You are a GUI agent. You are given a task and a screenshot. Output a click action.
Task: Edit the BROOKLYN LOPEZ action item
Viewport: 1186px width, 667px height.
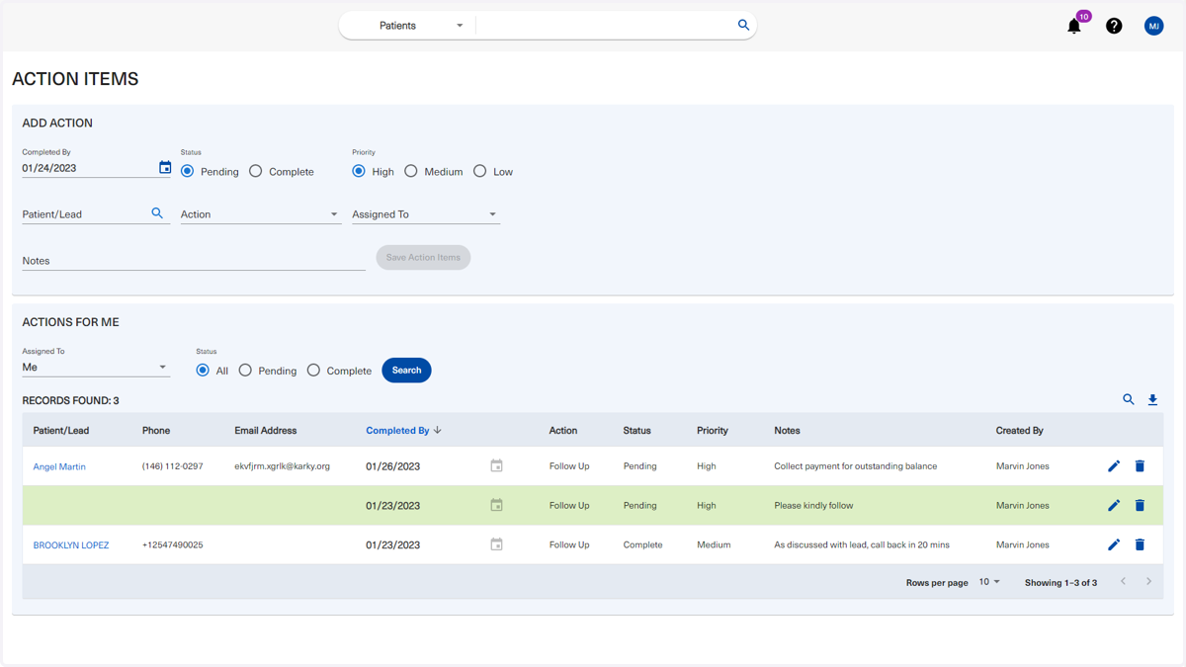(1114, 544)
